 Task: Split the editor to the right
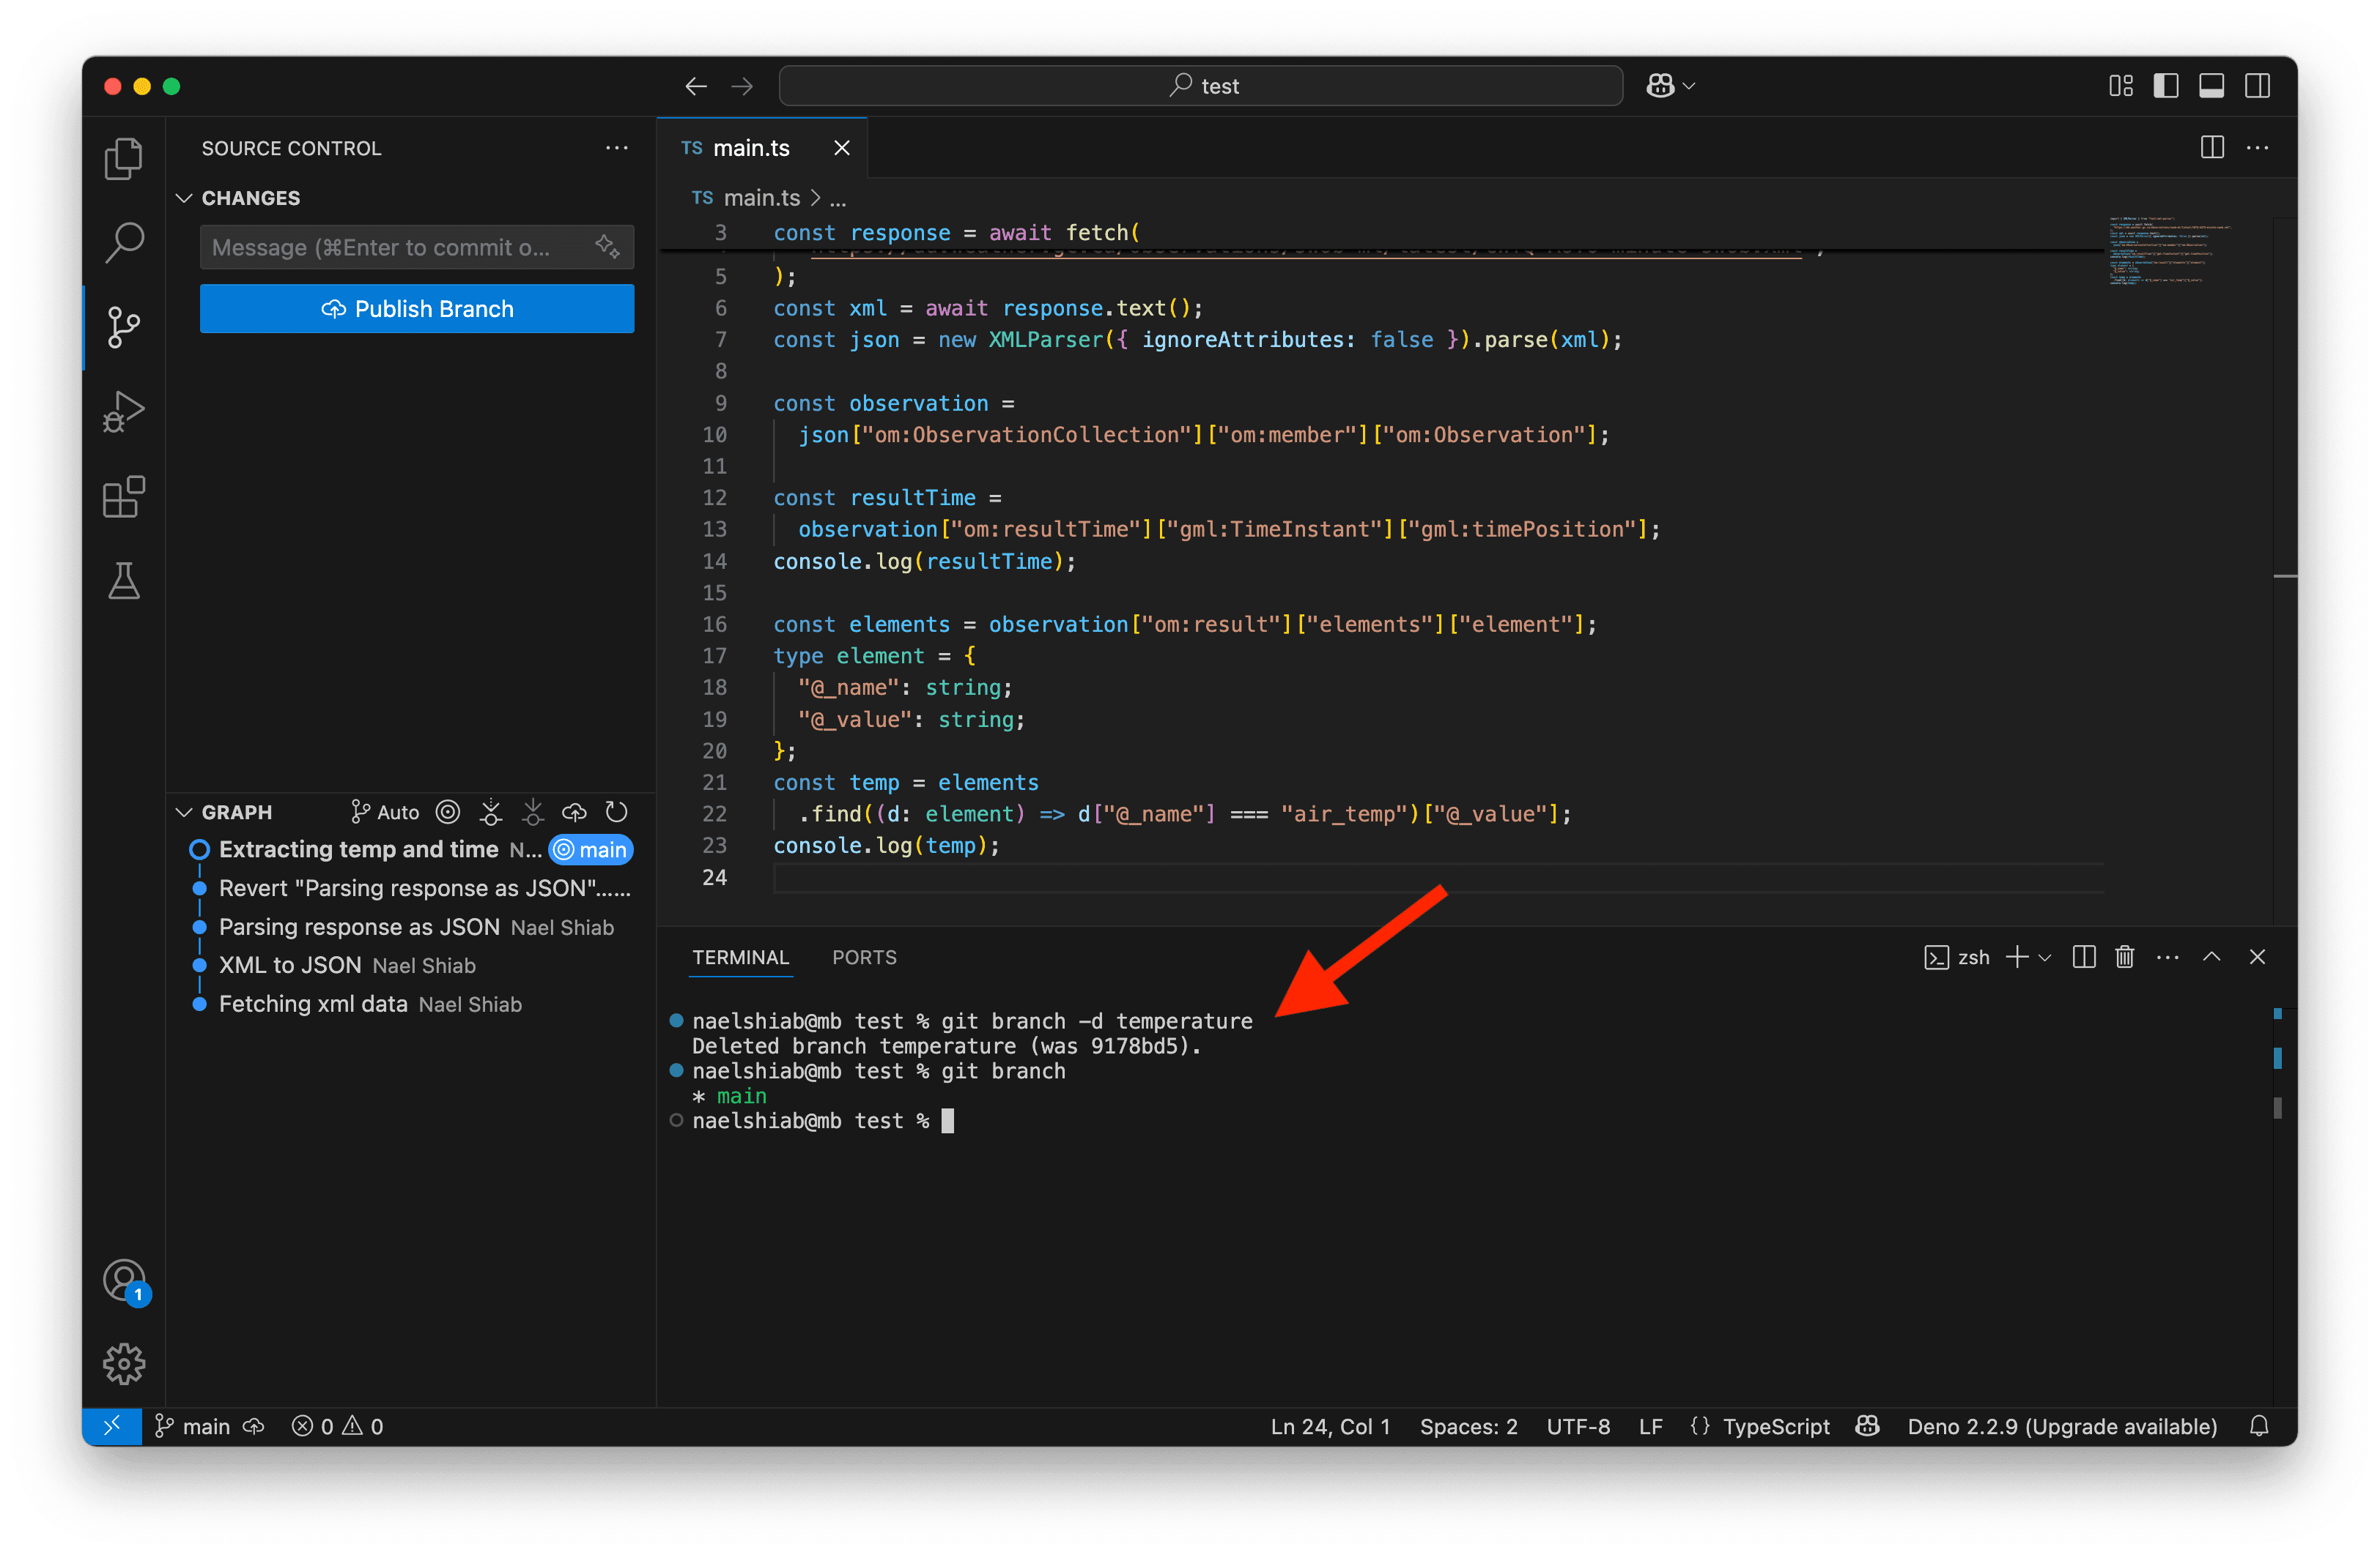tap(2212, 148)
